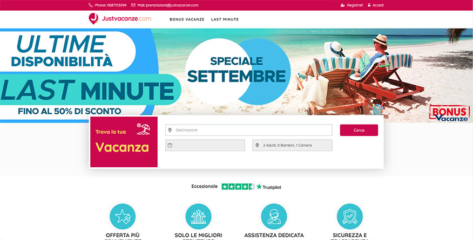Click the calendar icon in date field
The height and width of the screenshot is (240, 473).
(170, 145)
